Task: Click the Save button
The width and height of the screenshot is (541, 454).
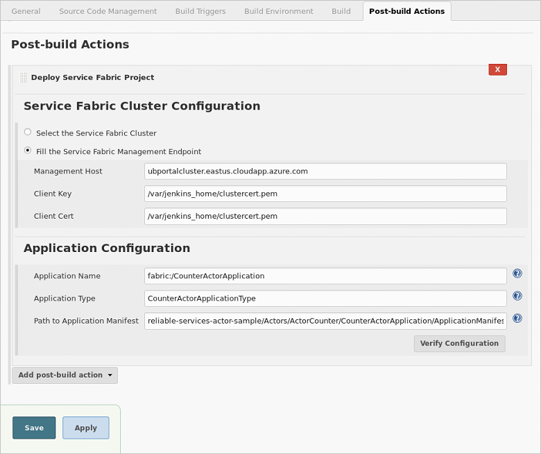Action: (x=34, y=428)
